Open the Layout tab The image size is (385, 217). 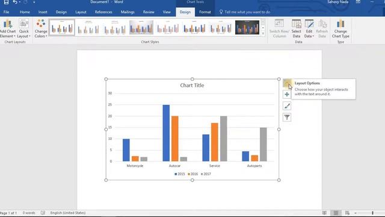click(x=81, y=12)
